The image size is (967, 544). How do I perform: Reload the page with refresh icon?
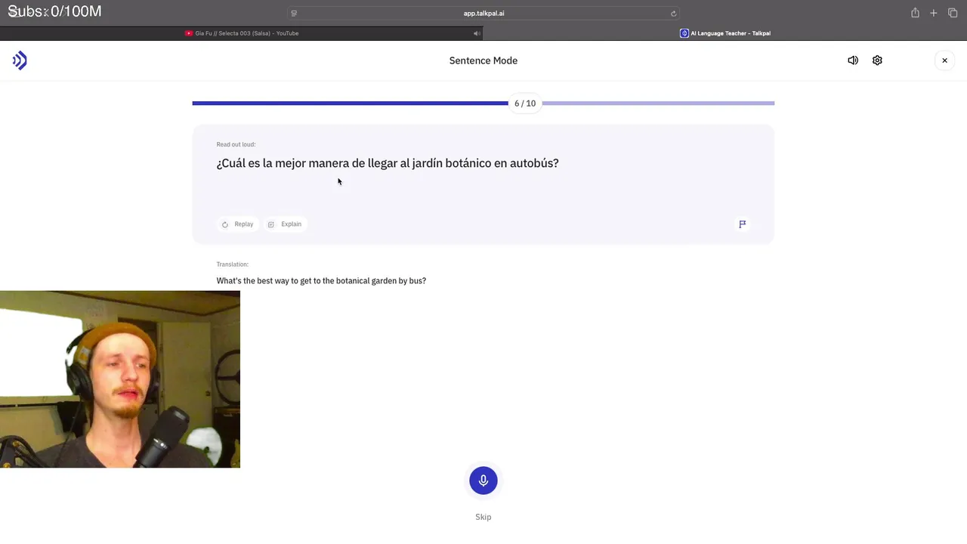pos(673,14)
